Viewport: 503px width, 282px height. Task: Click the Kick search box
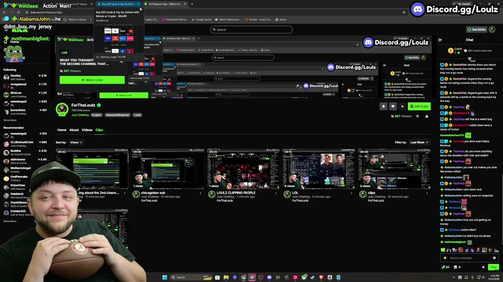pyautogui.click(x=251, y=29)
